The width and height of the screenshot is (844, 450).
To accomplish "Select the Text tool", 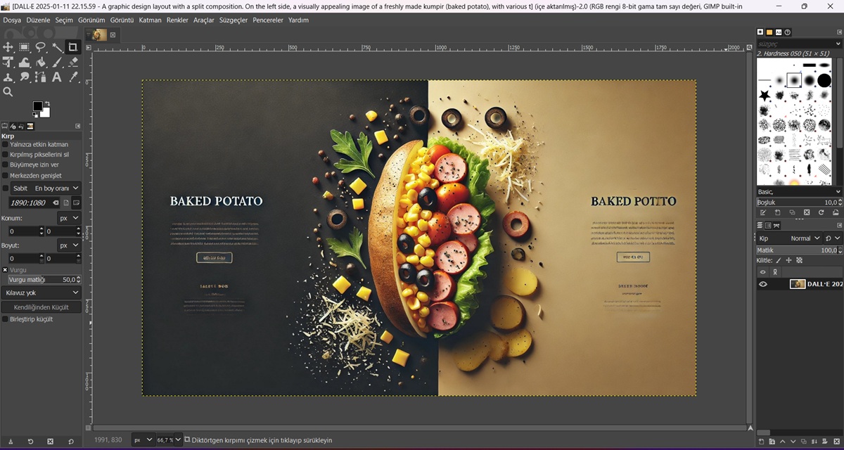I will [57, 77].
